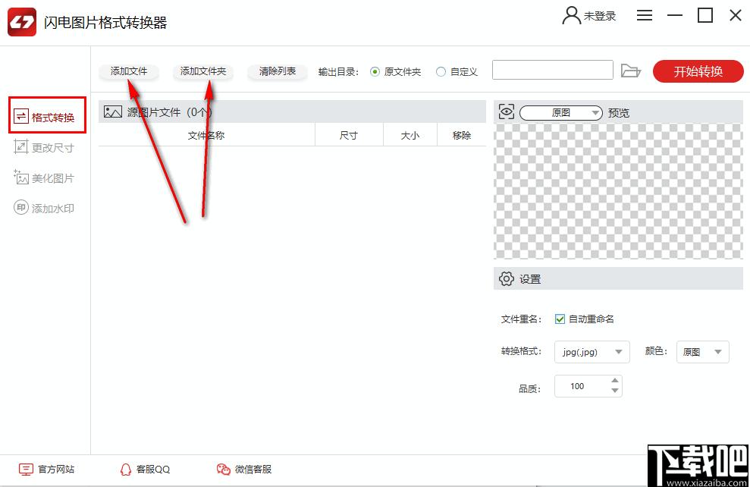Open WeChat customer service
This screenshot has width=750, height=487.
pyautogui.click(x=244, y=470)
